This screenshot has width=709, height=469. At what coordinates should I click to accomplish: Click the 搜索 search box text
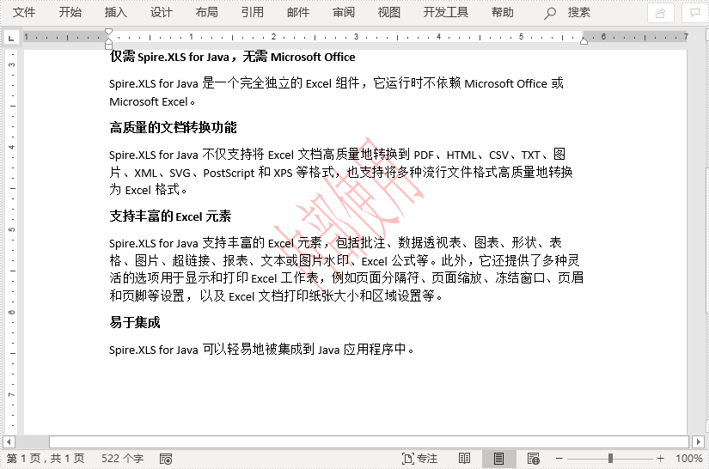(x=579, y=13)
